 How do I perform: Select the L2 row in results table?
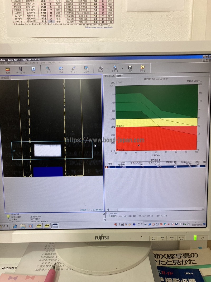(156, 167)
